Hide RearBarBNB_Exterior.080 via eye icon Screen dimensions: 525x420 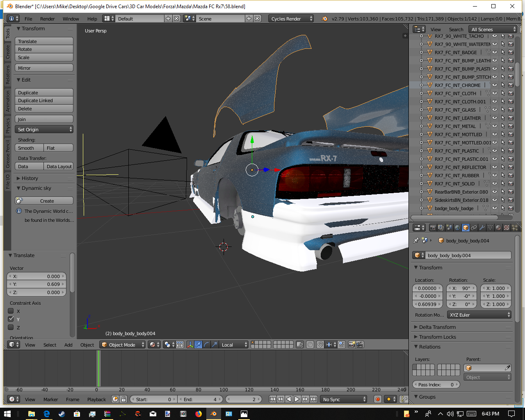coord(495,192)
